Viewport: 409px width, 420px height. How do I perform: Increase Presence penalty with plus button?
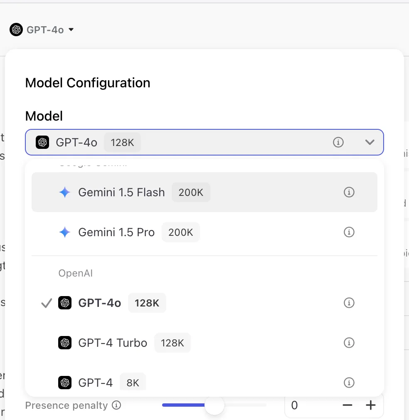(x=370, y=405)
